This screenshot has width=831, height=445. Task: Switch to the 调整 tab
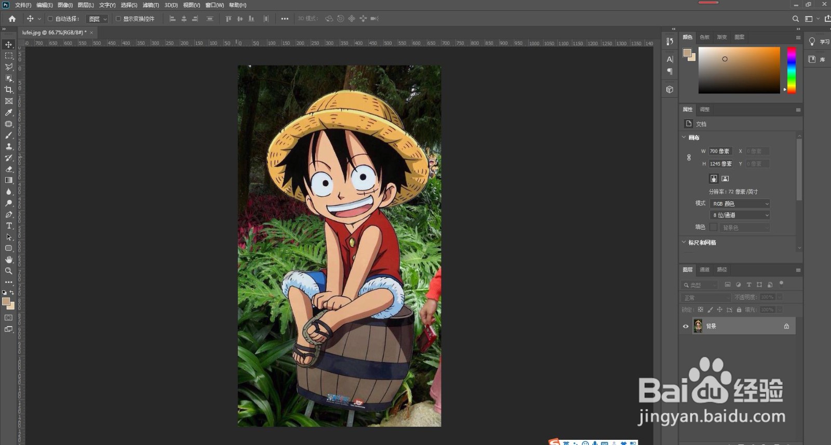coord(704,110)
